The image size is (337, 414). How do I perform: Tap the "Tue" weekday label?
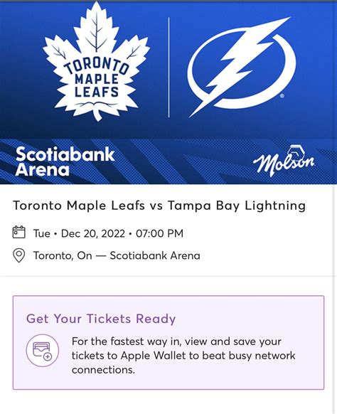[42, 233]
